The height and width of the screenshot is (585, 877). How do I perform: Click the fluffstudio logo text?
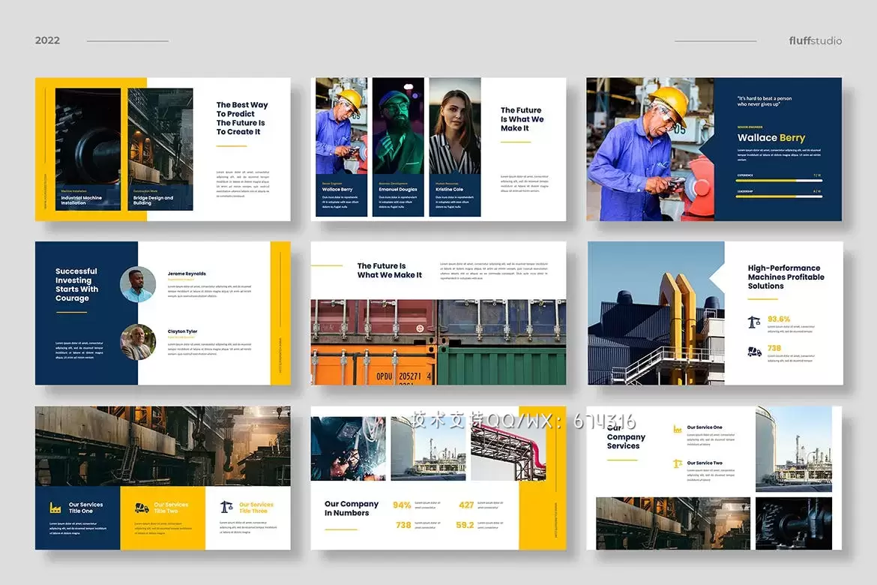[x=815, y=40]
